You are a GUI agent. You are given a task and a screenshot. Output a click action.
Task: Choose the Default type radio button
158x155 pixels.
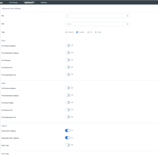coord(66,32)
